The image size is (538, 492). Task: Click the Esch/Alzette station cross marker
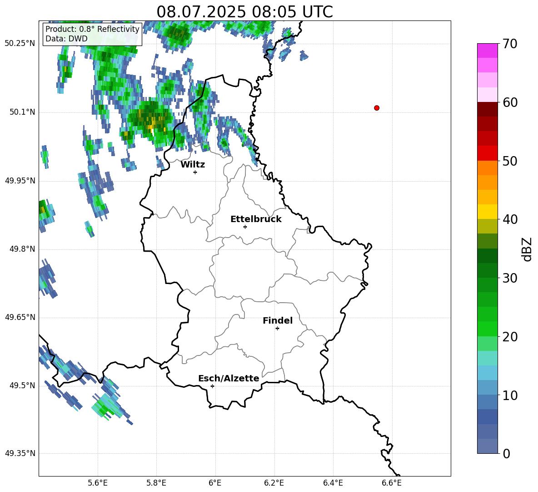tap(212, 386)
